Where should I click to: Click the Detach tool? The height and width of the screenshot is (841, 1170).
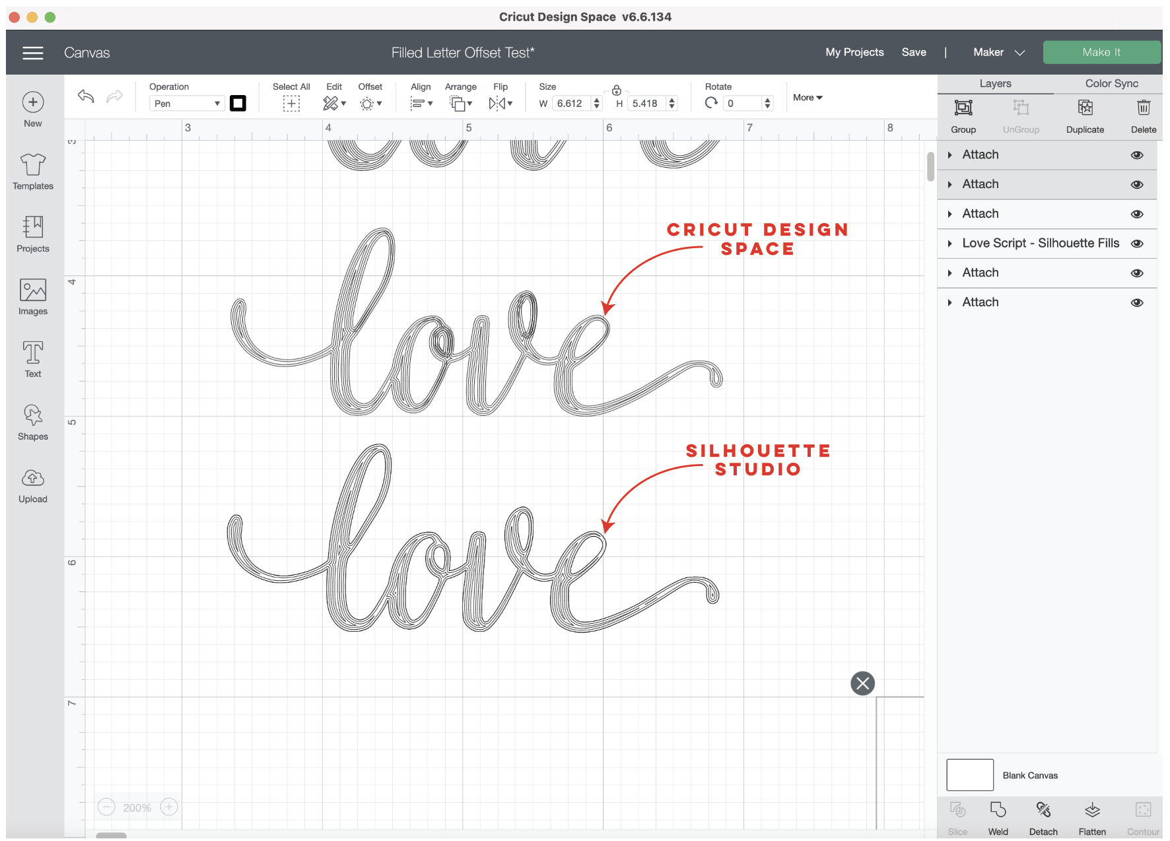[1043, 819]
